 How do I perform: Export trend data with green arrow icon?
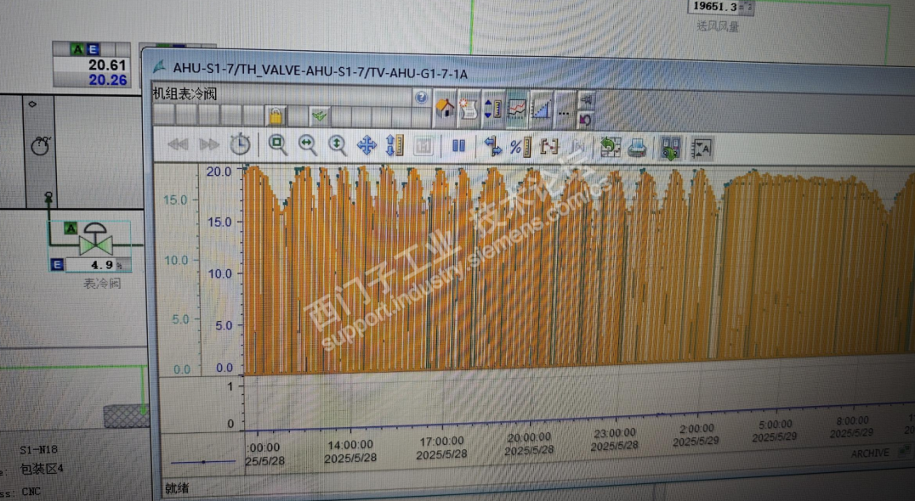[x=670, y=149]
